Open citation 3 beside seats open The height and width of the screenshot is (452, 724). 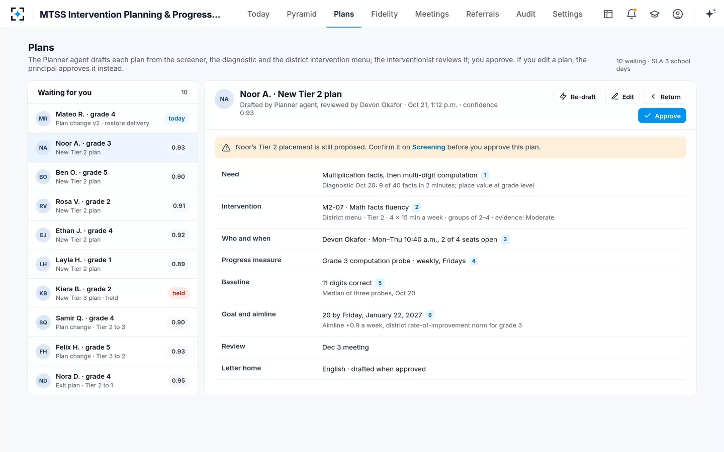[x=505, y=240]
